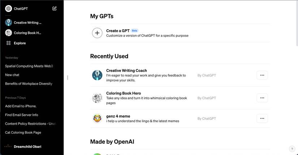Open Coloring Book Hero from sidebar
Image resolution: width=298 pixels, height=155 pixels.
coord(27,33)
